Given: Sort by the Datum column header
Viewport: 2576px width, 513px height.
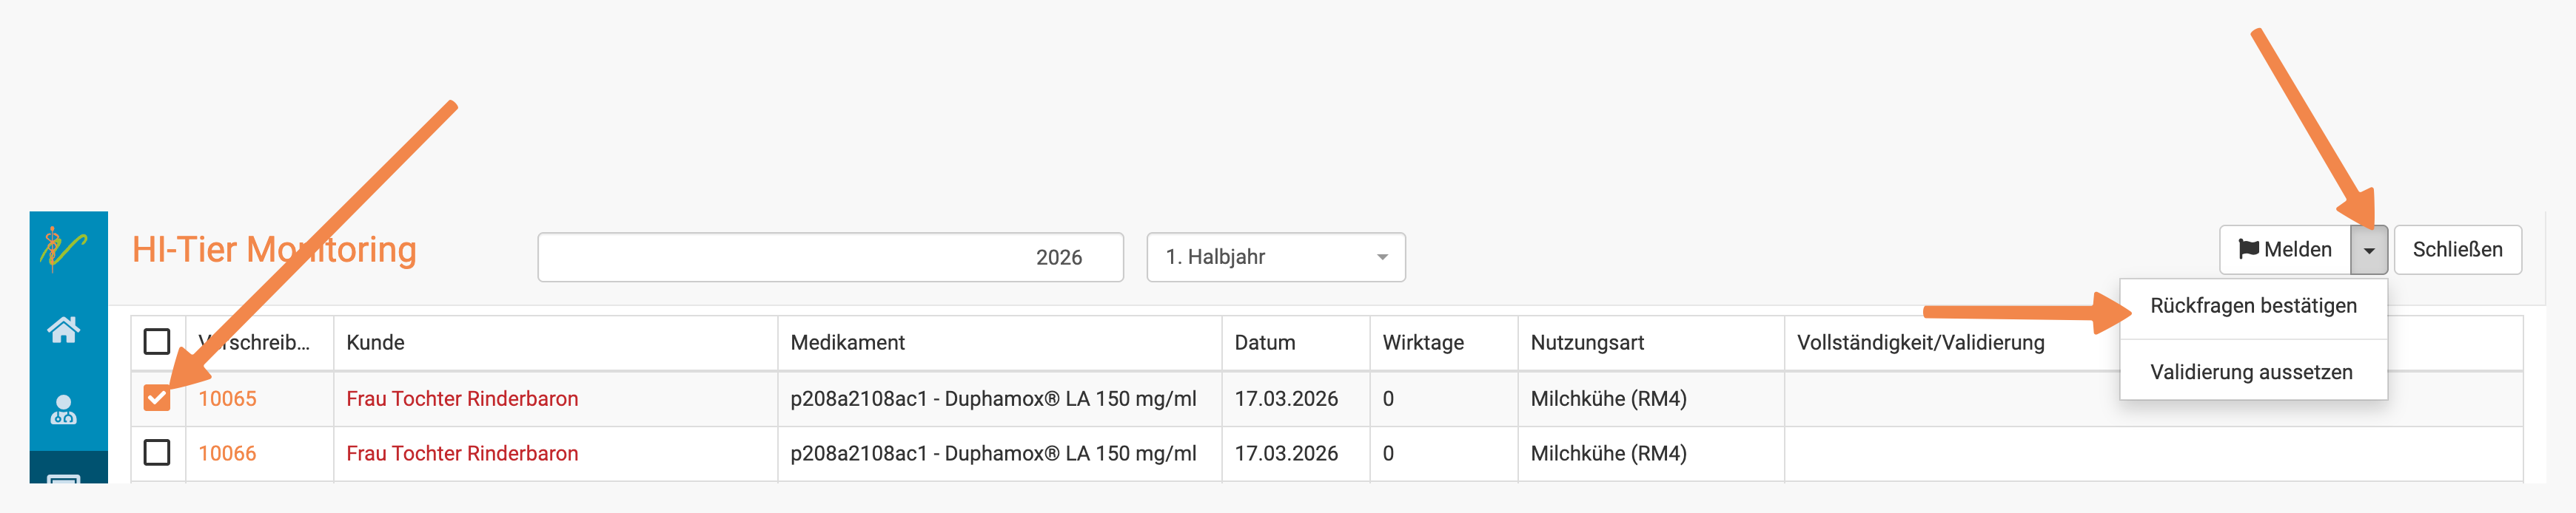Looking at the screenshot, I should [x=1264, y=342].
